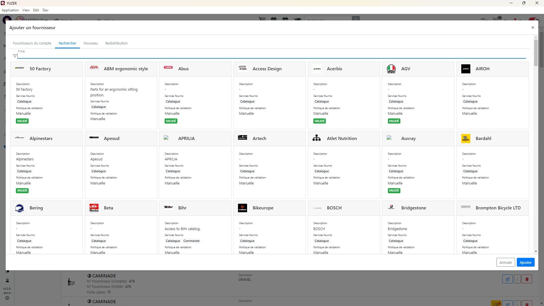Open the Dev menu
Image resolution: width=544 pixels, height=306 pixels.
(45, 10)
